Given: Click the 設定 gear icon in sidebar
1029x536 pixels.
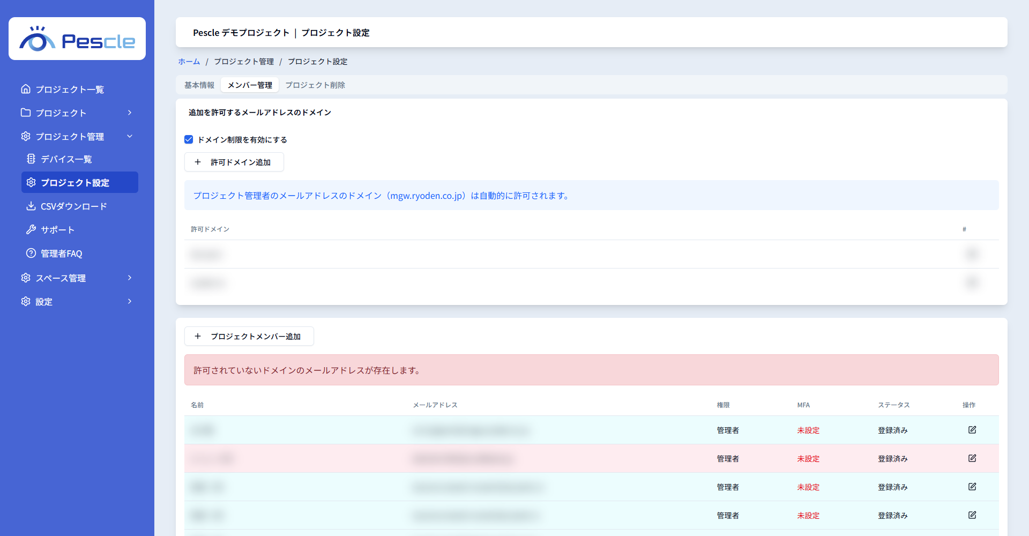Looking at the screenshot, I should click(x=26, y=301).
